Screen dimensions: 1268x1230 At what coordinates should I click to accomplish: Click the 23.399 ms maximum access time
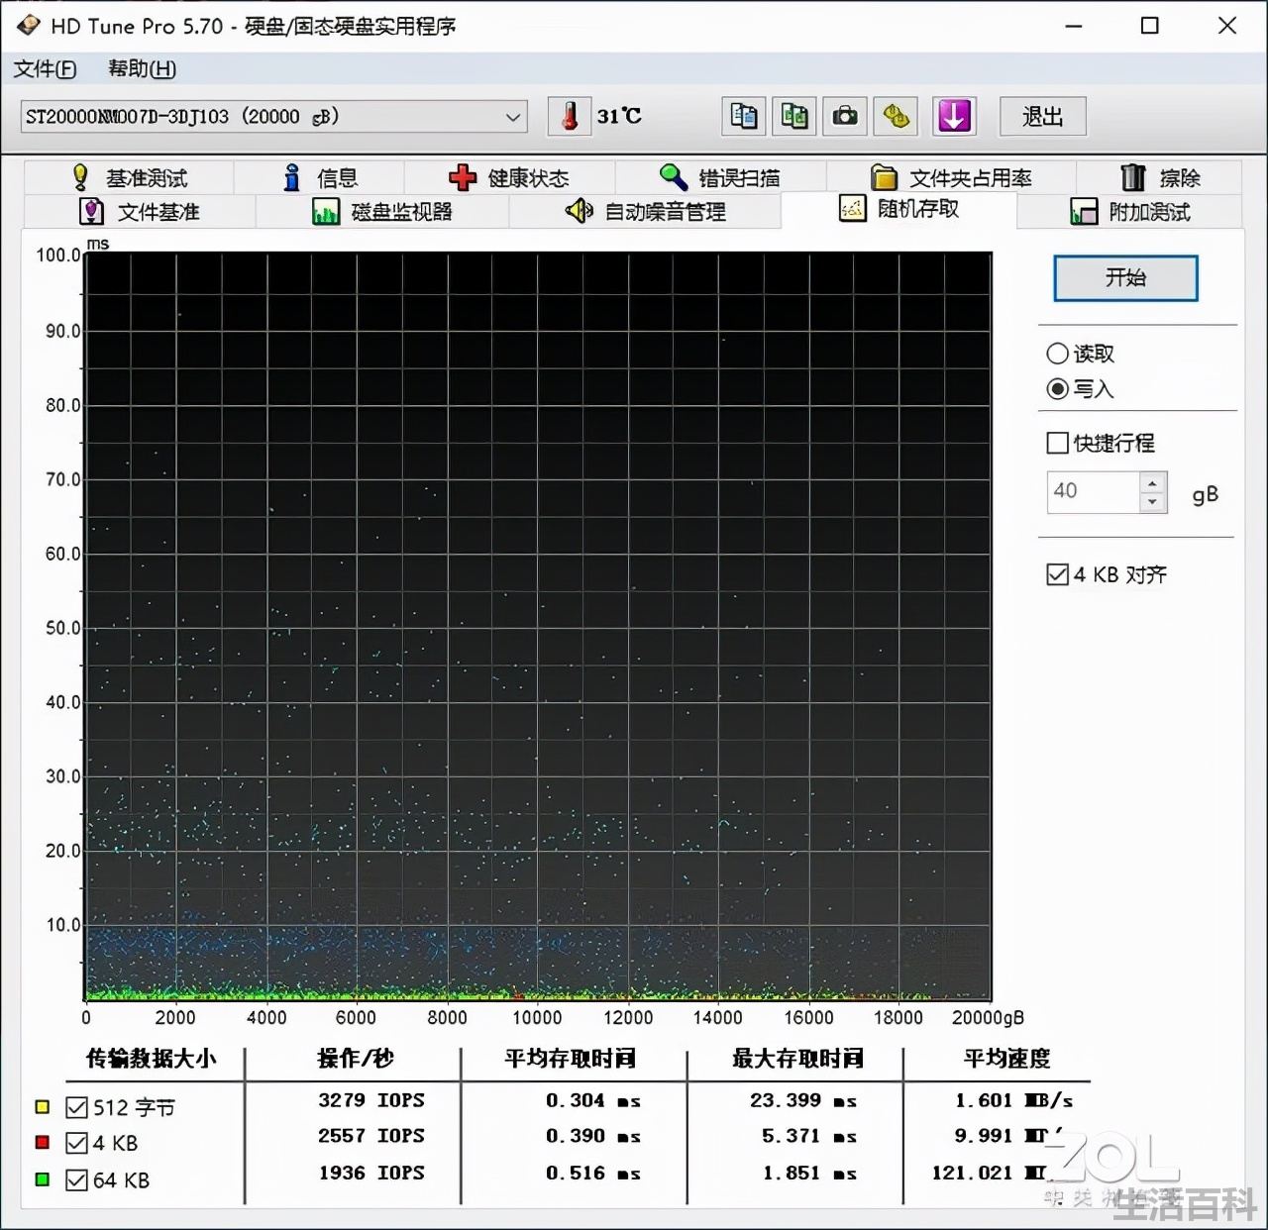pos(803,1100)
